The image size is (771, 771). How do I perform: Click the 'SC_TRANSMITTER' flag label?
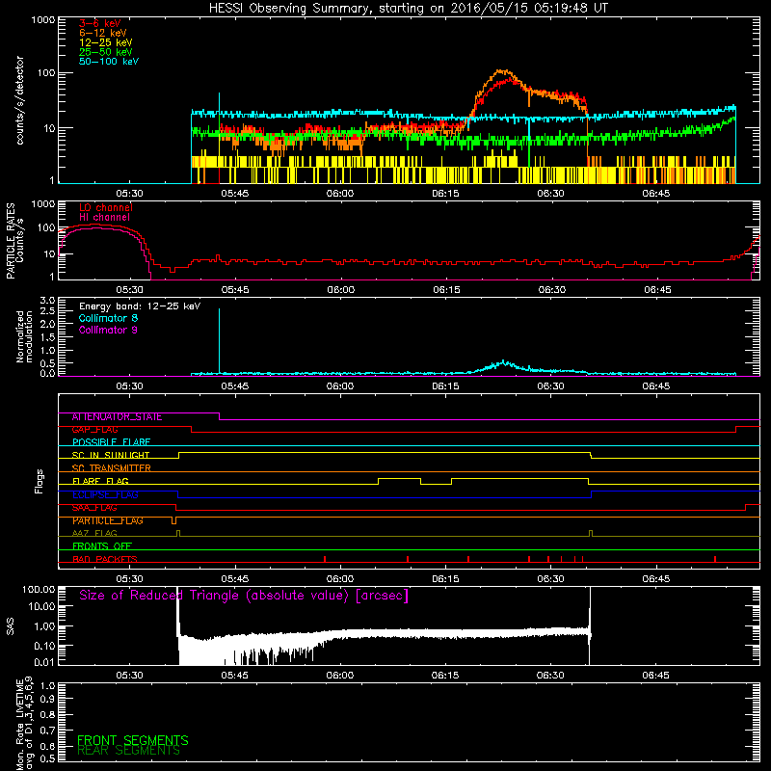click(111, 468)
